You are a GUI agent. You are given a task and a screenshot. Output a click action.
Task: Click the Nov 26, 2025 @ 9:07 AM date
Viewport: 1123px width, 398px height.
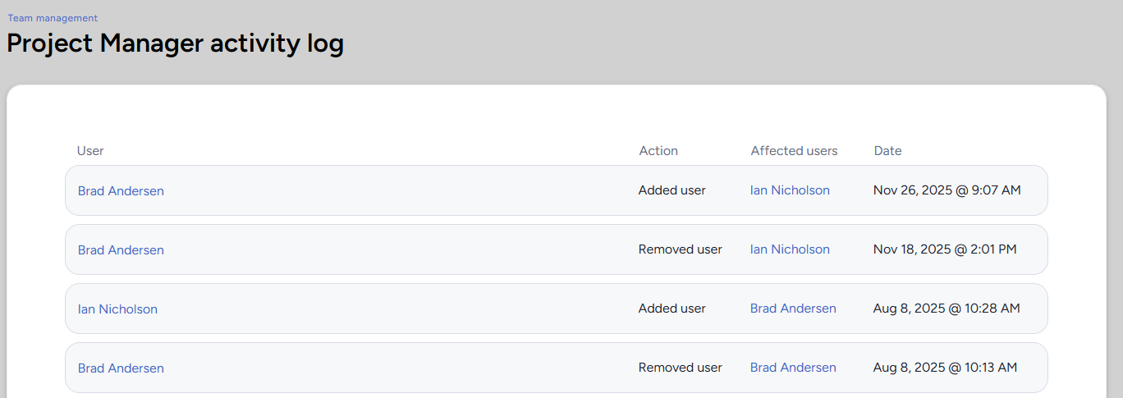tap(947, 190)
